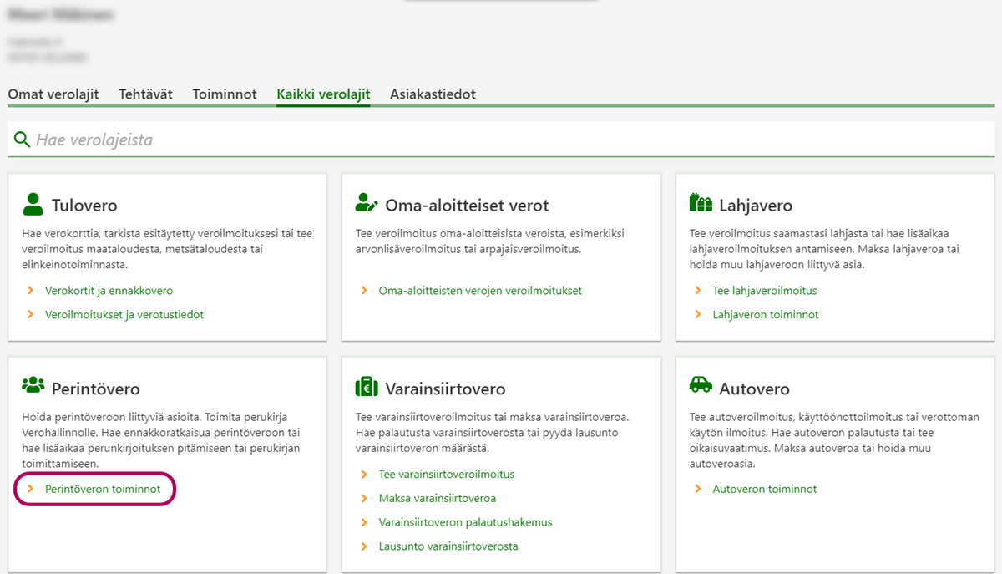Click the magnifying glass search icon
The width and height of the screenshot is (1002, 574).
pos(23,140)
